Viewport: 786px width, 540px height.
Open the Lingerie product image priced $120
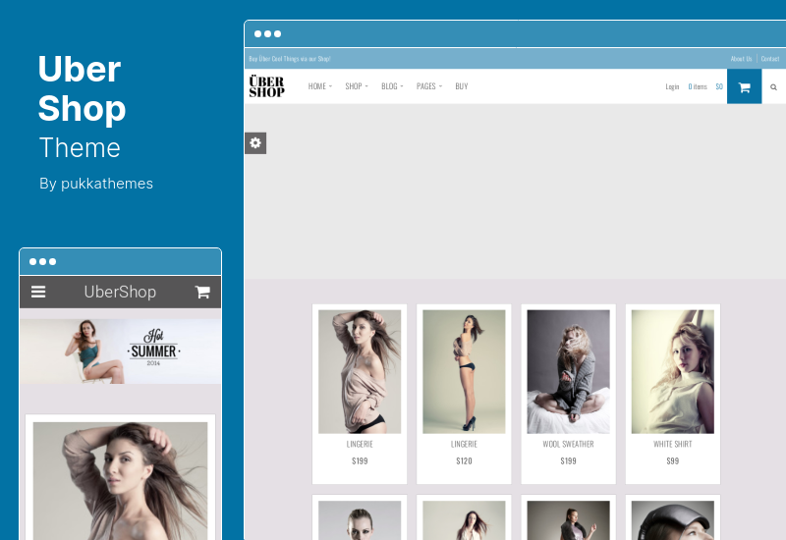click(464, 372)
